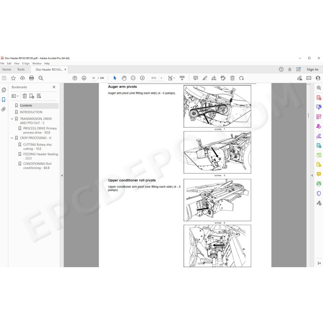Add a new bookmark
The height and width of the screenshot is (323, 323).
click(x=32, y=96)
